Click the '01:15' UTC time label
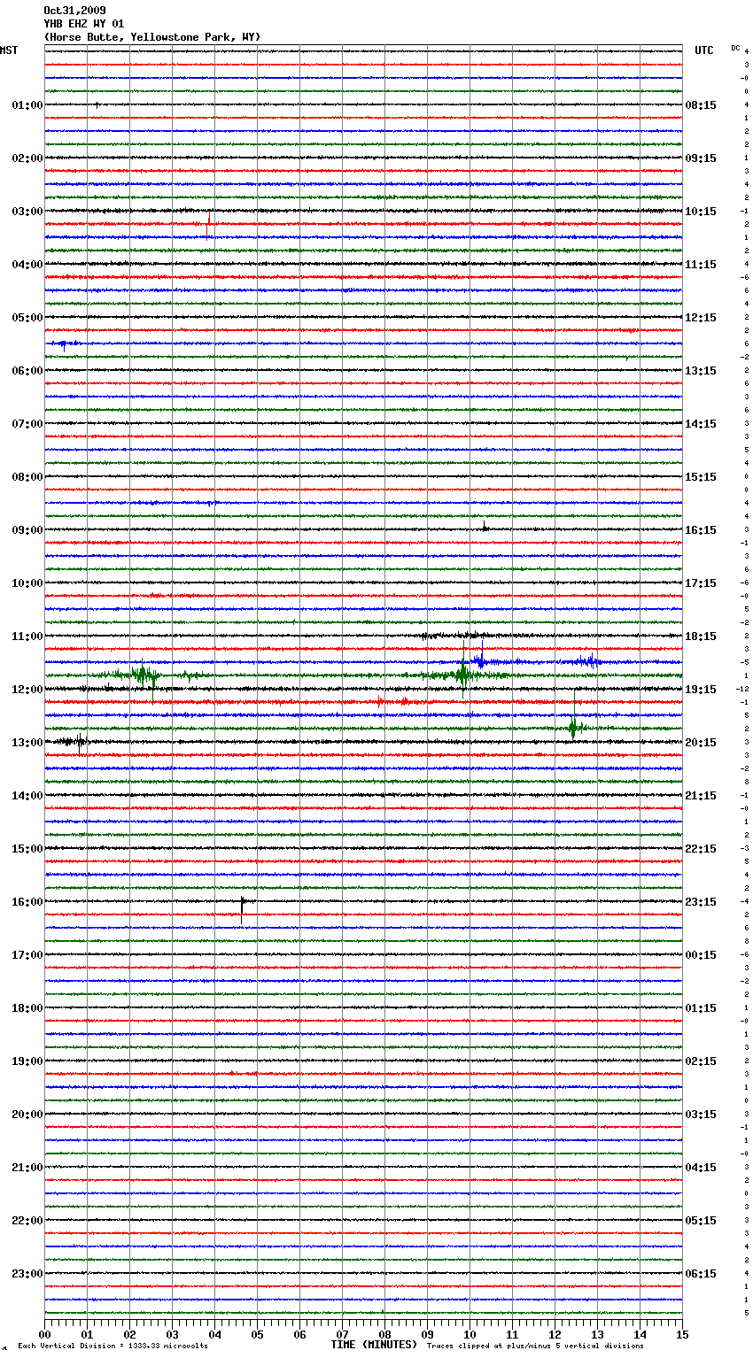The width and height of the screenshot is (753, 1358). point(701,1008)
